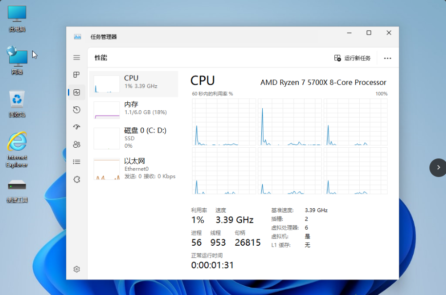The height and width of the screenshot is (295, 446).
Task: Select the 以太网 Ethernet item
Action: [x=134, y=168]
